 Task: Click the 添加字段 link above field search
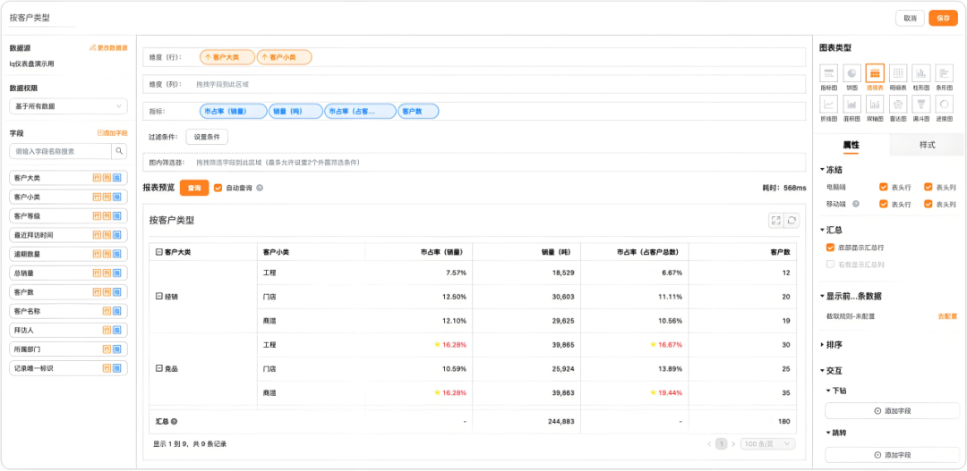pyautogui.click(x=112, y=133)
